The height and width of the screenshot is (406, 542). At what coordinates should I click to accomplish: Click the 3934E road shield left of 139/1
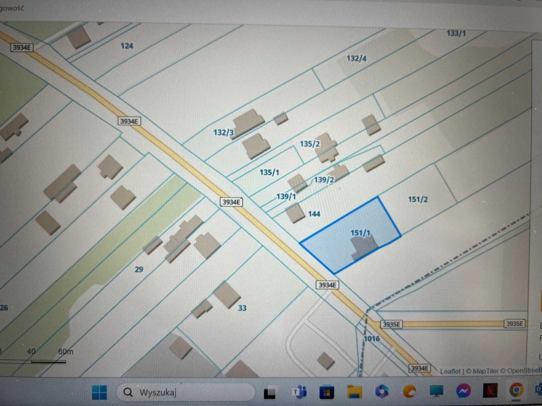[232, 202]
